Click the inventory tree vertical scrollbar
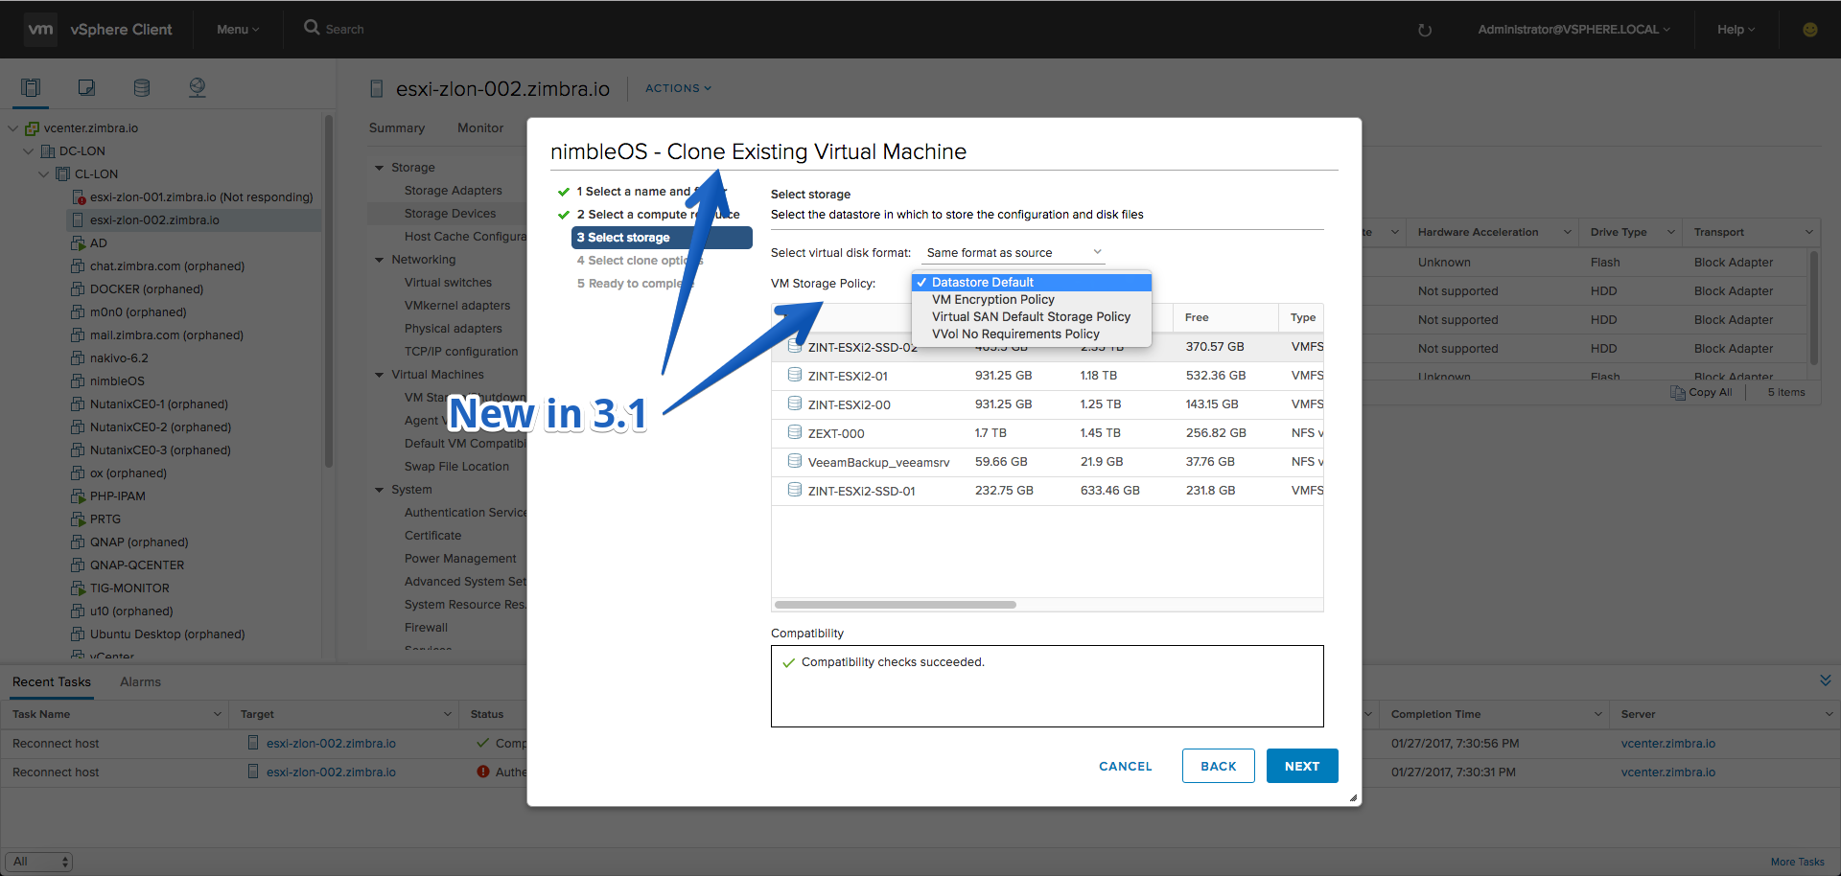This screenshot has width=1841, height=876. click(x=329, y=292)
